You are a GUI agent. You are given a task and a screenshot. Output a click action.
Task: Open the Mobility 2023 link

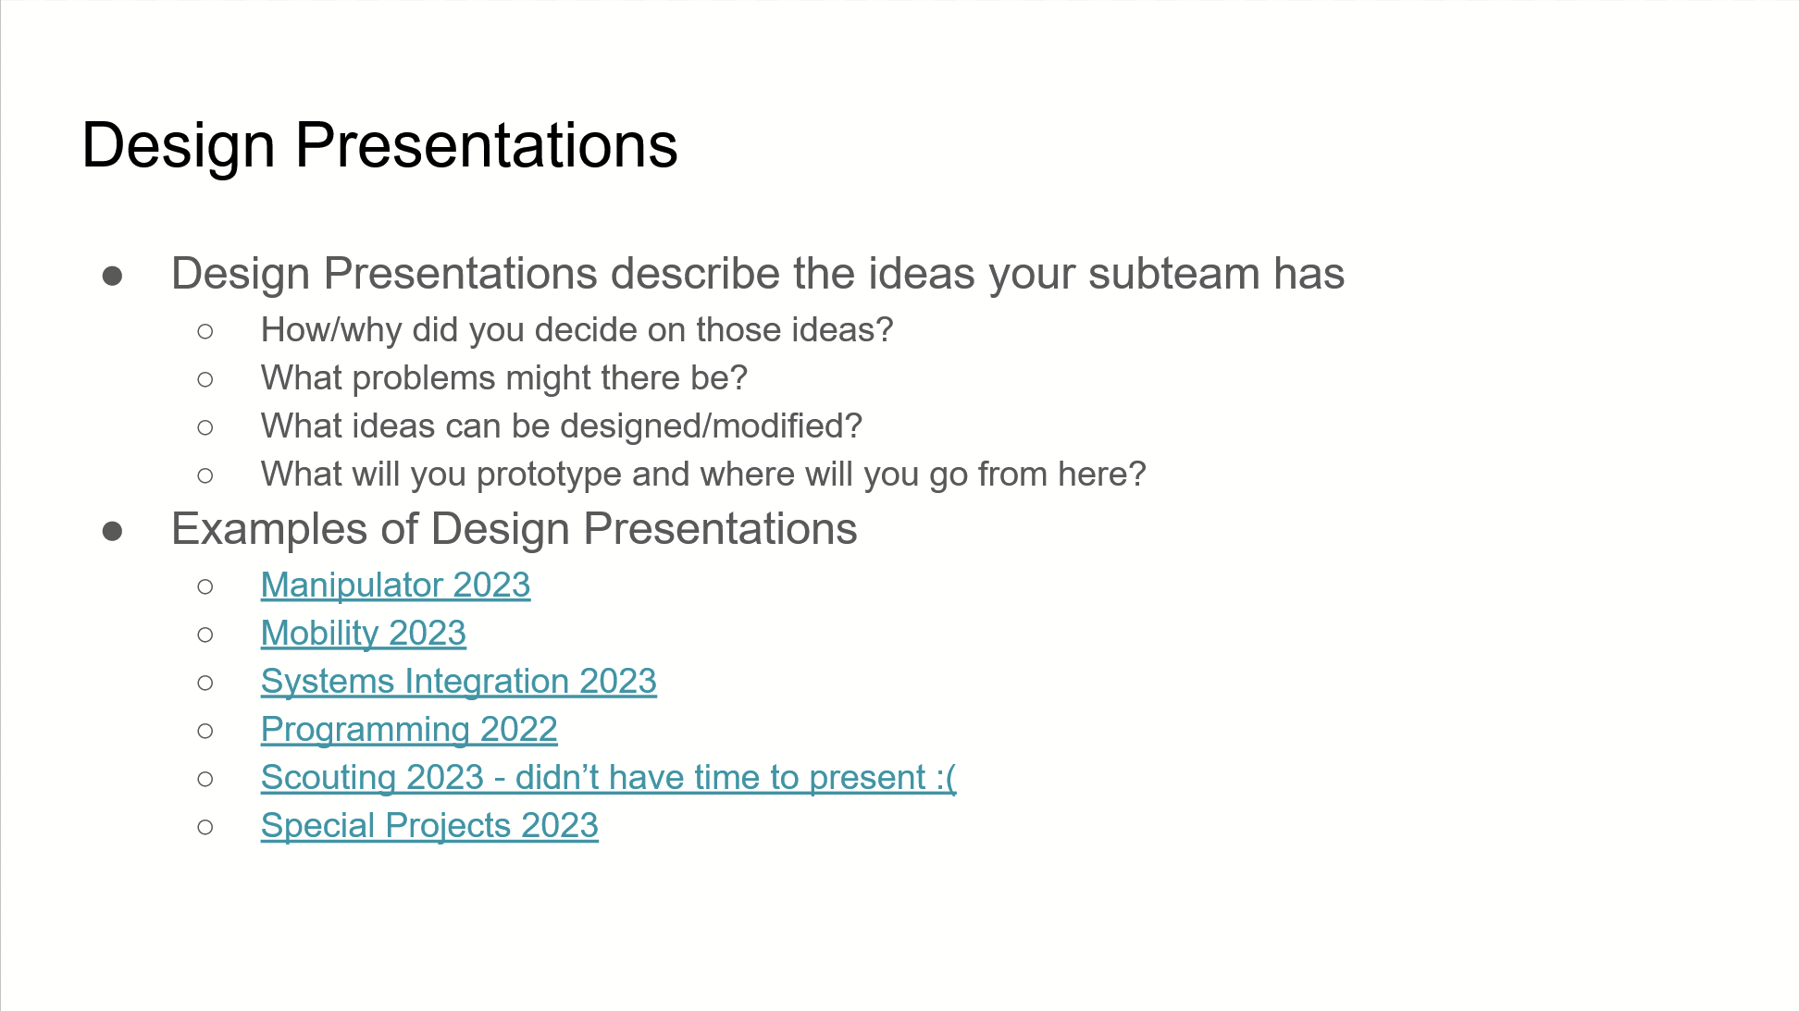click(x=364, y=633)
